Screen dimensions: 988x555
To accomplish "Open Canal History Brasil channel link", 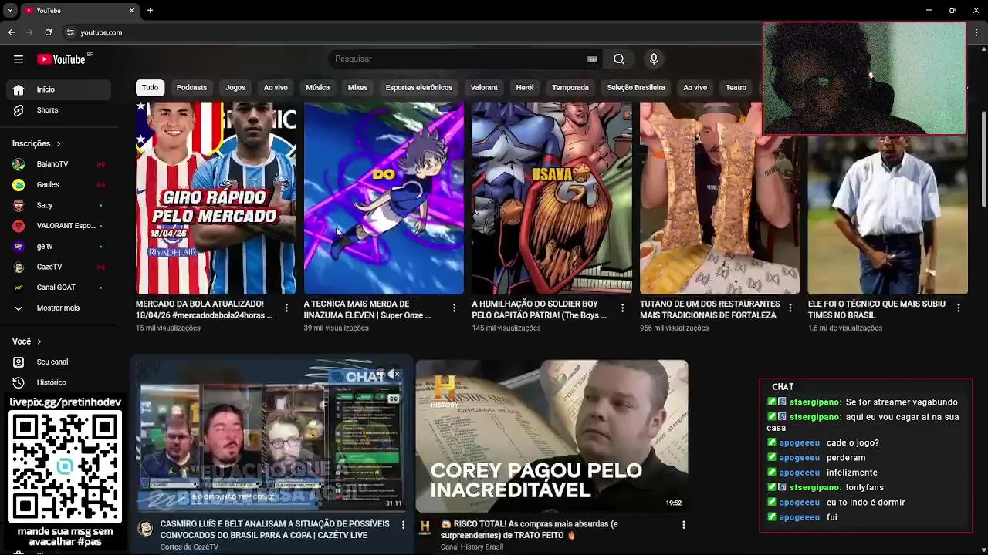I will (x=472, y=547).
